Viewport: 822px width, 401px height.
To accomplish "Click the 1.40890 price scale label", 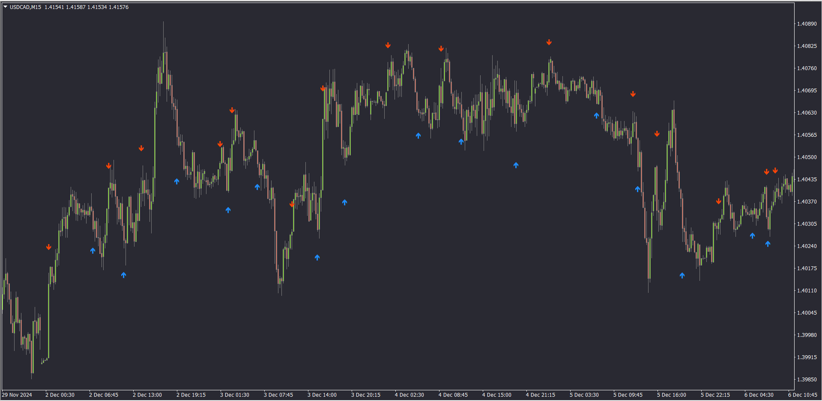I will pyautogui.click(x=807, y=24).
